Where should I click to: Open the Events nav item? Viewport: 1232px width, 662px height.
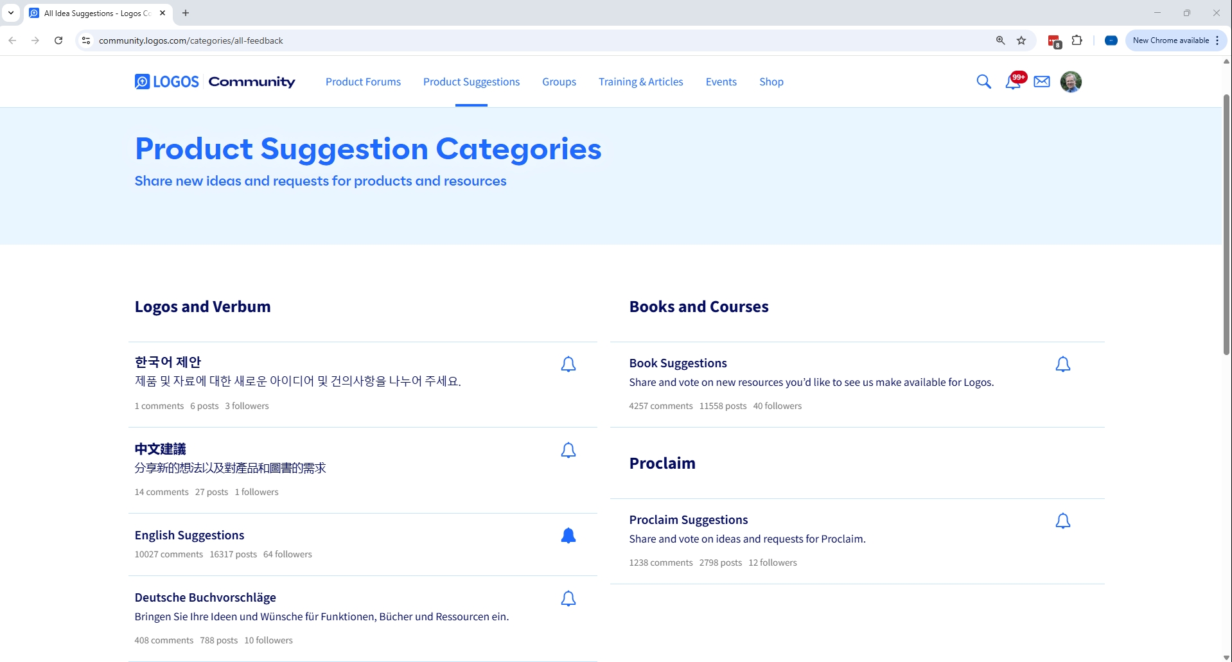click(721, 82)
